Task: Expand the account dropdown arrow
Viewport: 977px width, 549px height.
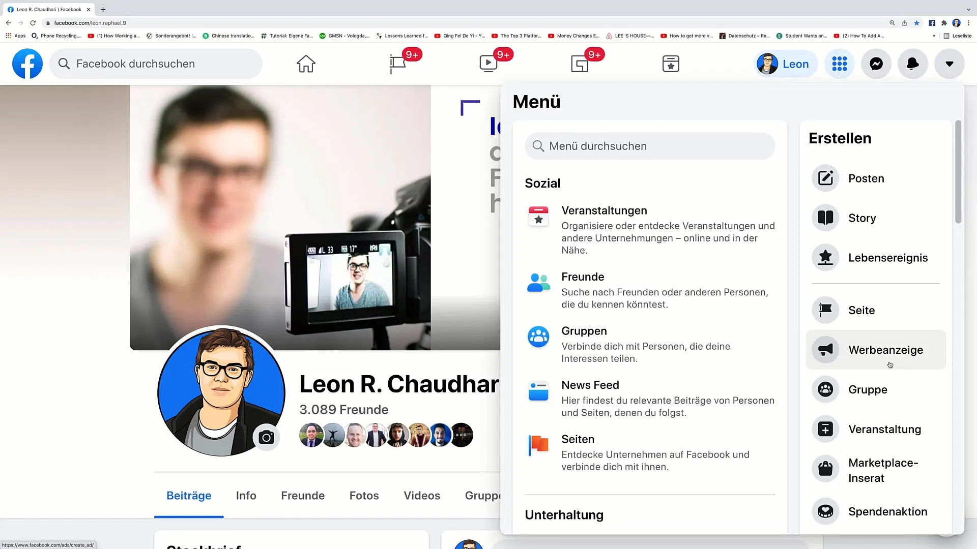Action: pyautogui.click(x=951, y=64)
